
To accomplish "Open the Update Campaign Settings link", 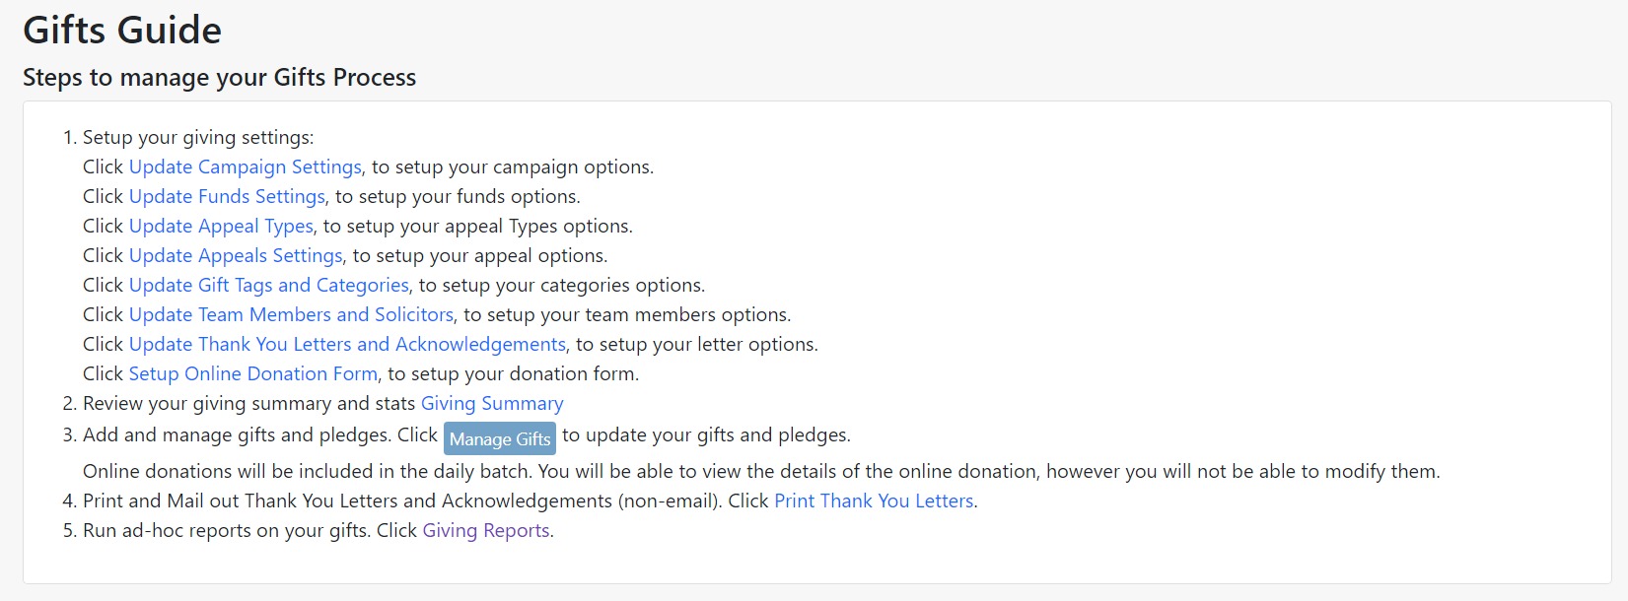I will click(x=246, y=167).
